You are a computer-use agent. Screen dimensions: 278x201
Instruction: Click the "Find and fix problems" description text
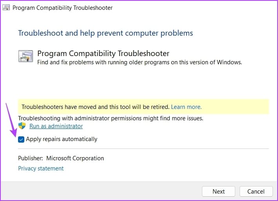click(x=139, y=62)
